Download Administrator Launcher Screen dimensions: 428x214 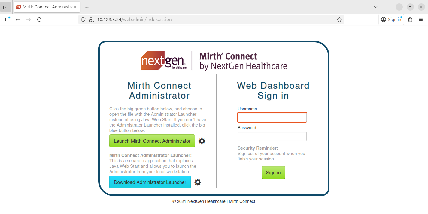150,182
